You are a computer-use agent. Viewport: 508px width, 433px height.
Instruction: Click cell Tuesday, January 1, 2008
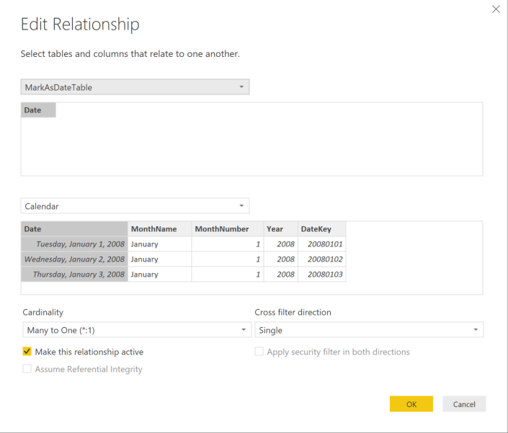coord(74,244)
